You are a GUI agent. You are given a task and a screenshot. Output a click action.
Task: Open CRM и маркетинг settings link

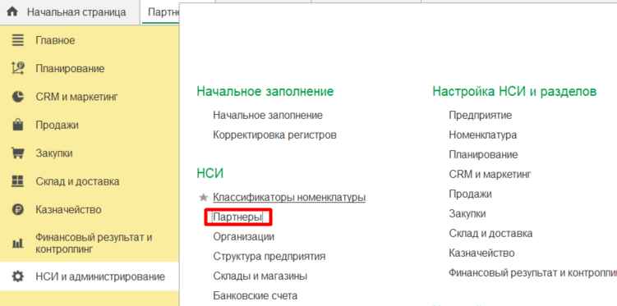pyautogui.click(x=490, y=174)
